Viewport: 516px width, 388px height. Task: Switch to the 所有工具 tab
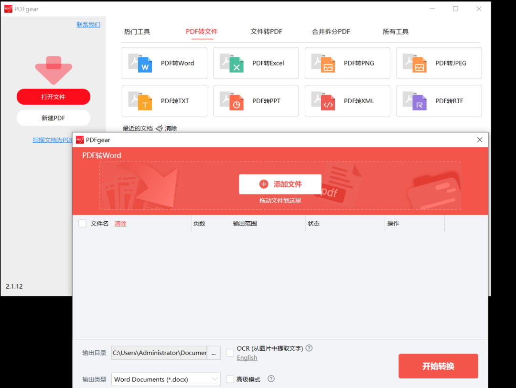coord(396,32)
